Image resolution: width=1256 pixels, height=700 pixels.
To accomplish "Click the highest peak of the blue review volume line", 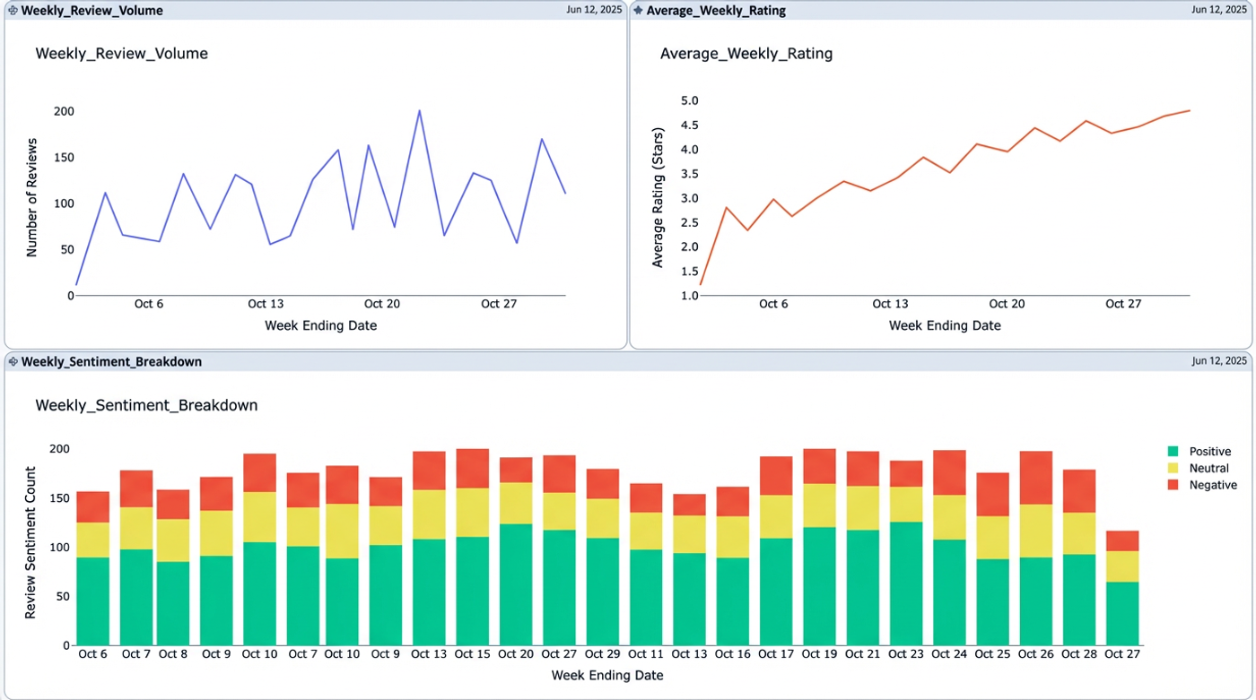I will pos(419,110).
